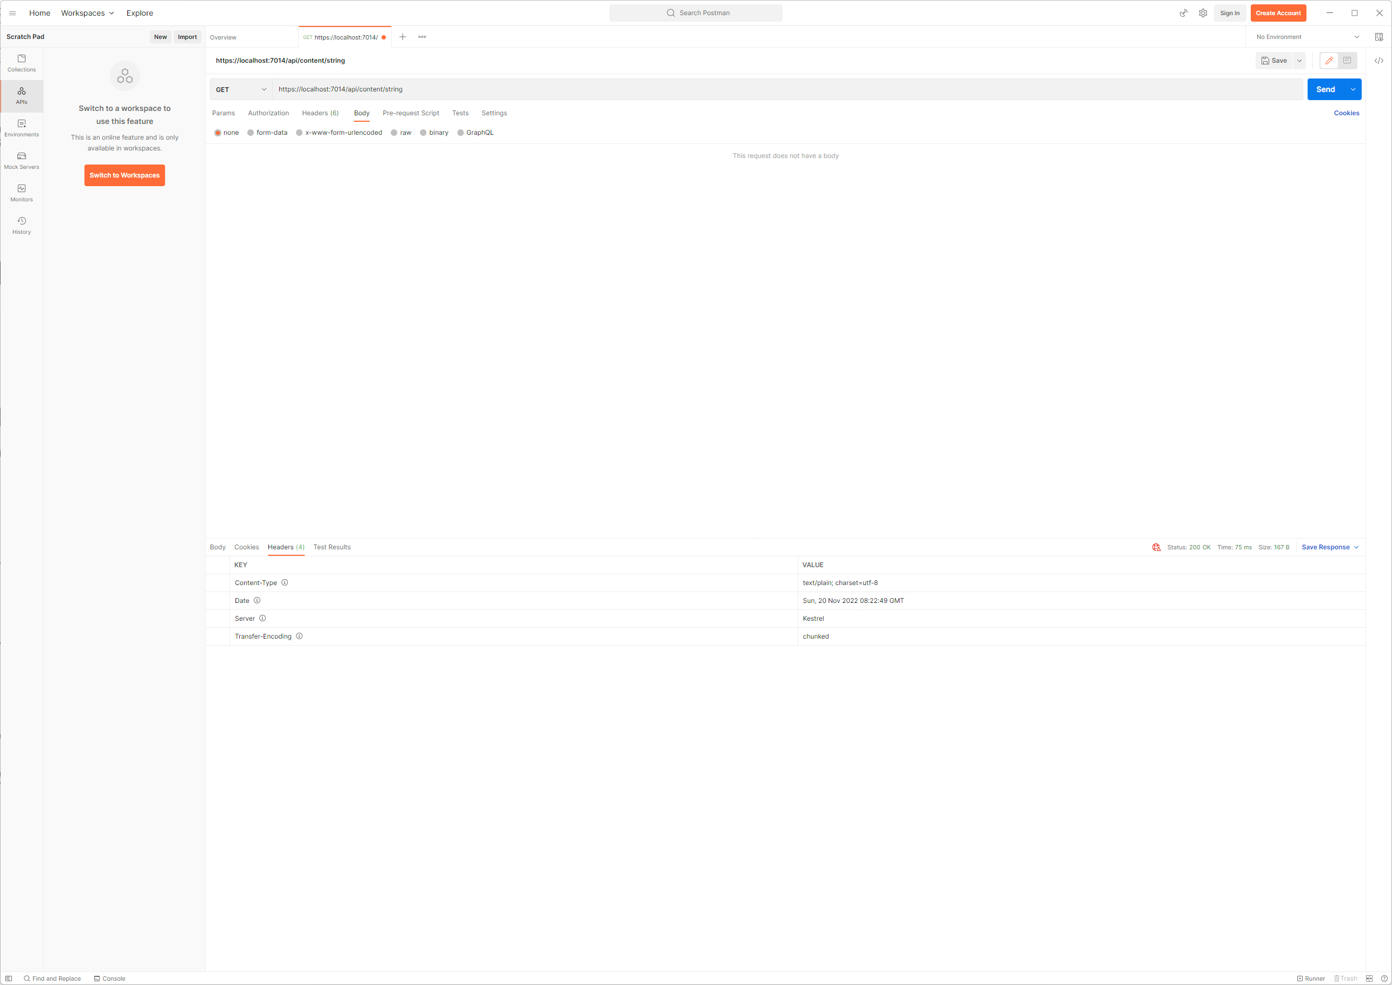Open Mock Servers sidebar icon

coord(21,160)
